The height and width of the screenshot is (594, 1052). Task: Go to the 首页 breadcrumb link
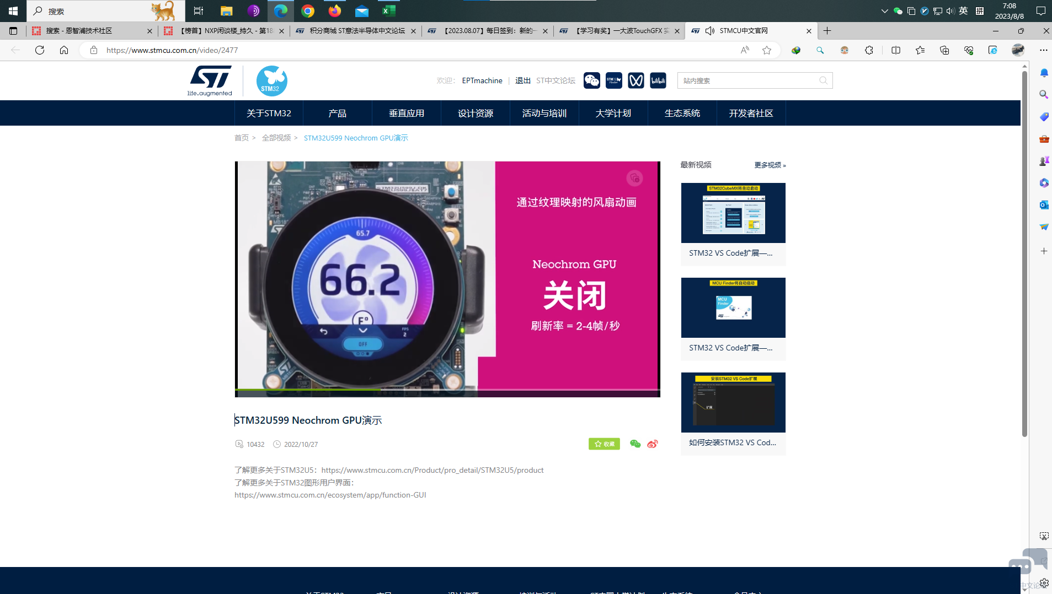coord(242,138)
